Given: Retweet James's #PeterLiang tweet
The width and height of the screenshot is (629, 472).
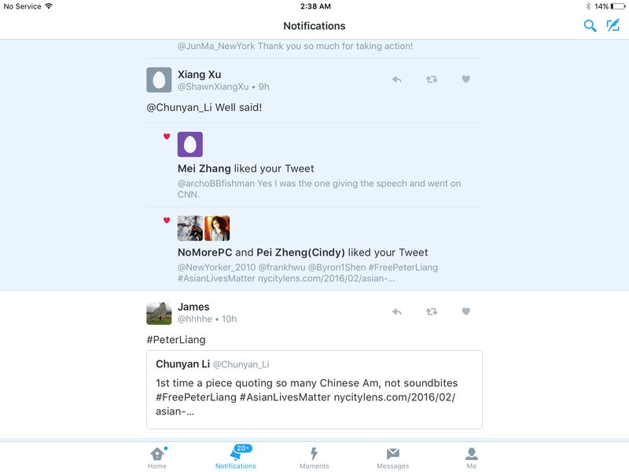Looking at the screenshot, I should (x=432, y=312).
